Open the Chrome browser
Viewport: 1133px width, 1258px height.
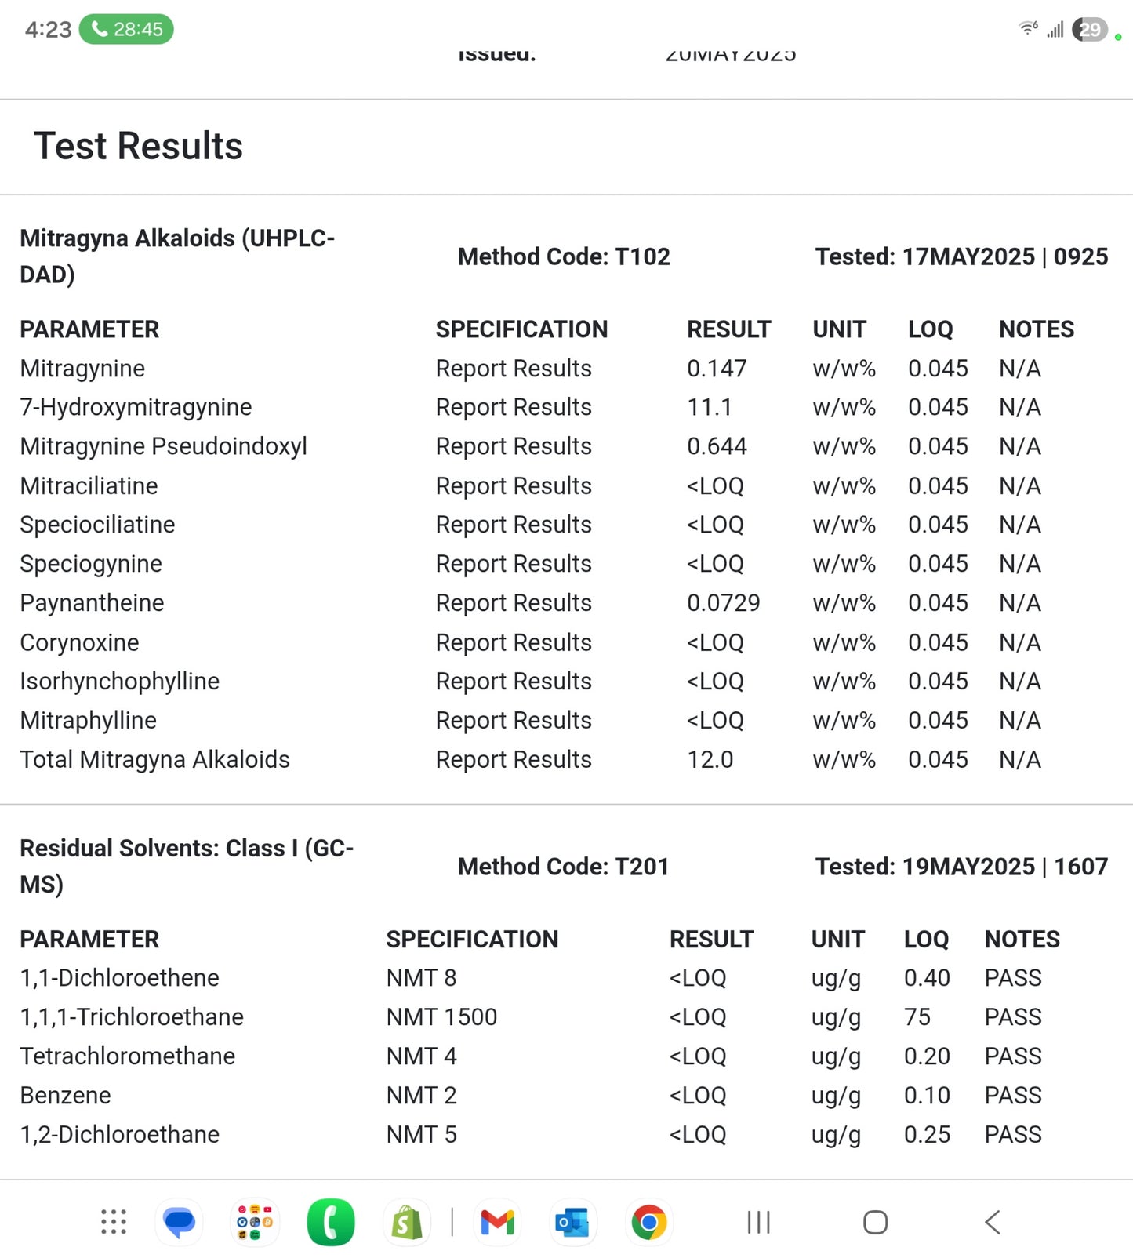[x=648, y=1221]
